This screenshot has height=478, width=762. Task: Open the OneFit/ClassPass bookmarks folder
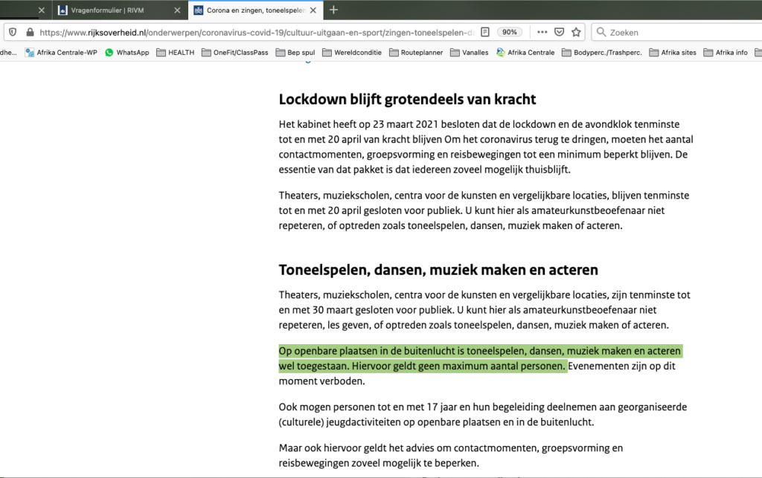point(234,53)
